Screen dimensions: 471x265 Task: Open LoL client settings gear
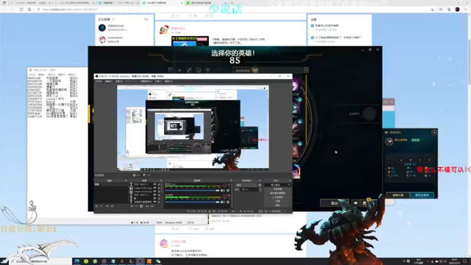pyautogui.click(x=370, y=49)
